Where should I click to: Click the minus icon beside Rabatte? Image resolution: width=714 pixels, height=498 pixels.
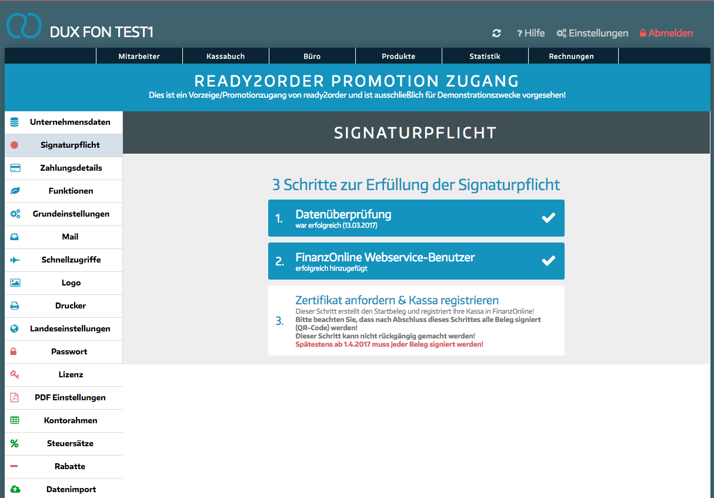click(x=14, y=466)
